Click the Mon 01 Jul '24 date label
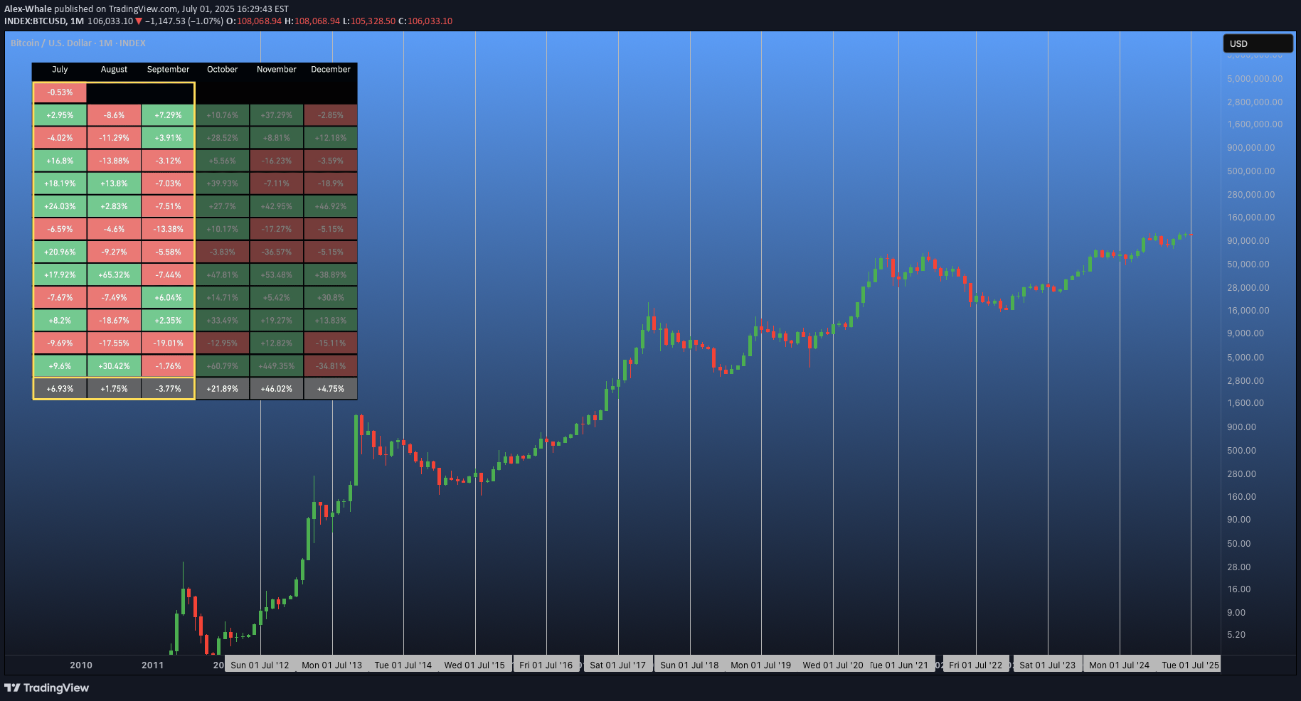 [x=1119, y=665]
